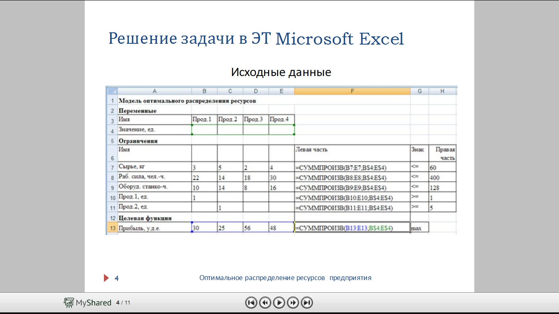559x314 pixels.
Task: Go back to previous slide
Action: coord(265,303)
